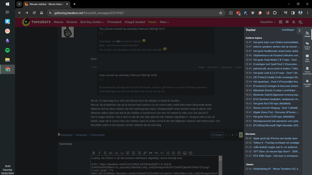The height and width of the screenshot is (175, 312).
Task: Open Het grote Volvo EX30 topic
Action: [x=274, y=117]
